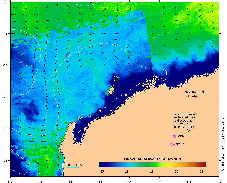Click the latitude axis label -22
The image size is (227, 183).
(5, 129)
